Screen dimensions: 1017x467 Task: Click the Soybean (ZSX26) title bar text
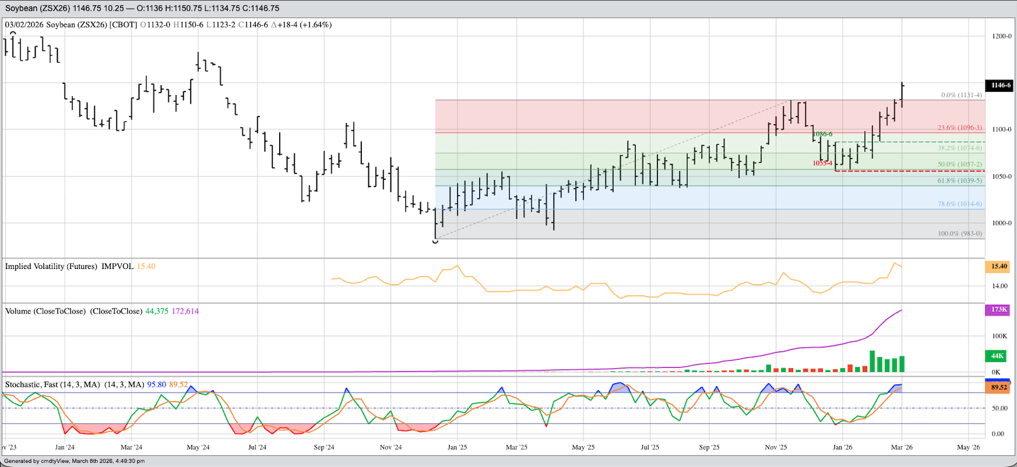pos(142,8)
